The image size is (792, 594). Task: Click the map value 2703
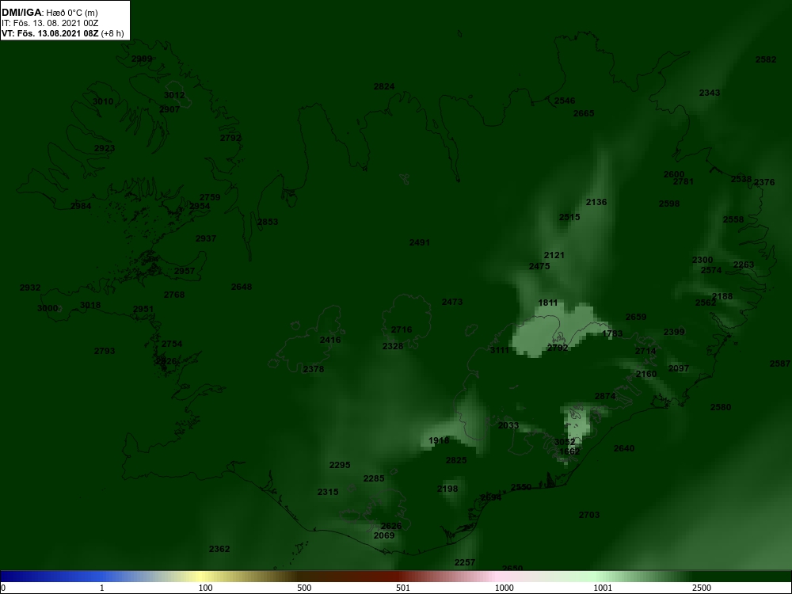[x=589, y=515]
